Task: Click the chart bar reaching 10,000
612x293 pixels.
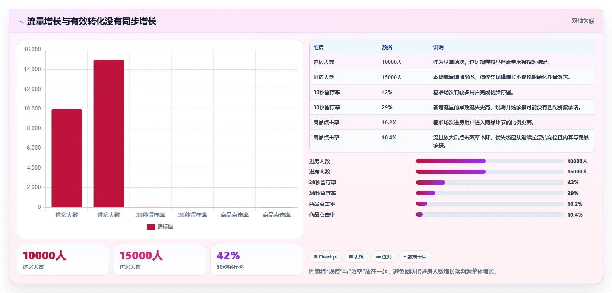Action: point(67,158)
